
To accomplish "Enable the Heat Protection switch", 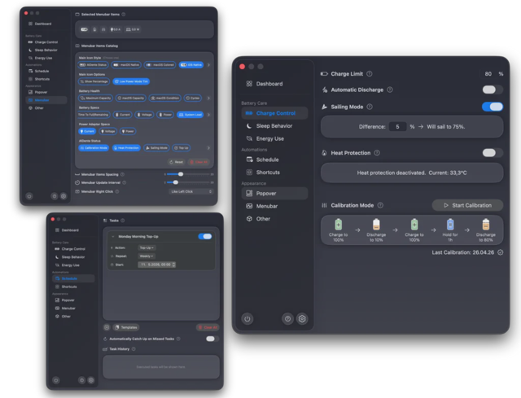I will tap(493, 153).
